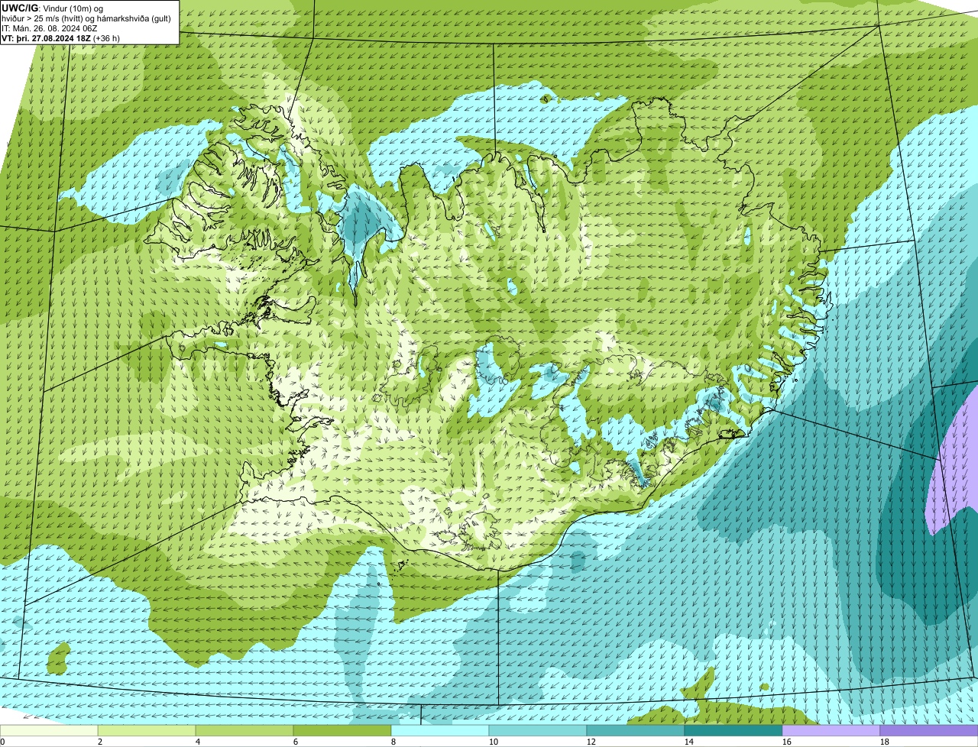
Task: Click the 0–2 m/s pale yellow legend swatch
Action: coord(49,730)
